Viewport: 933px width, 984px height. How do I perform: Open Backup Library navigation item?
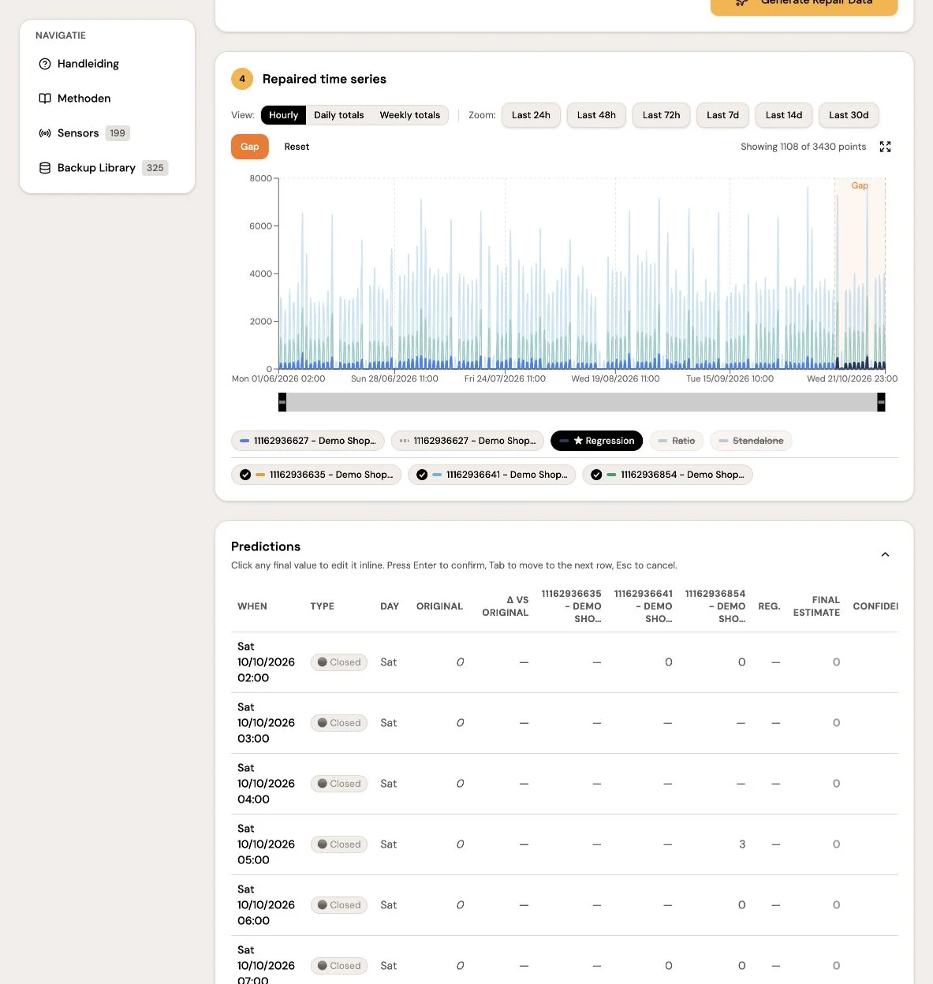click(x=107, y=168)
